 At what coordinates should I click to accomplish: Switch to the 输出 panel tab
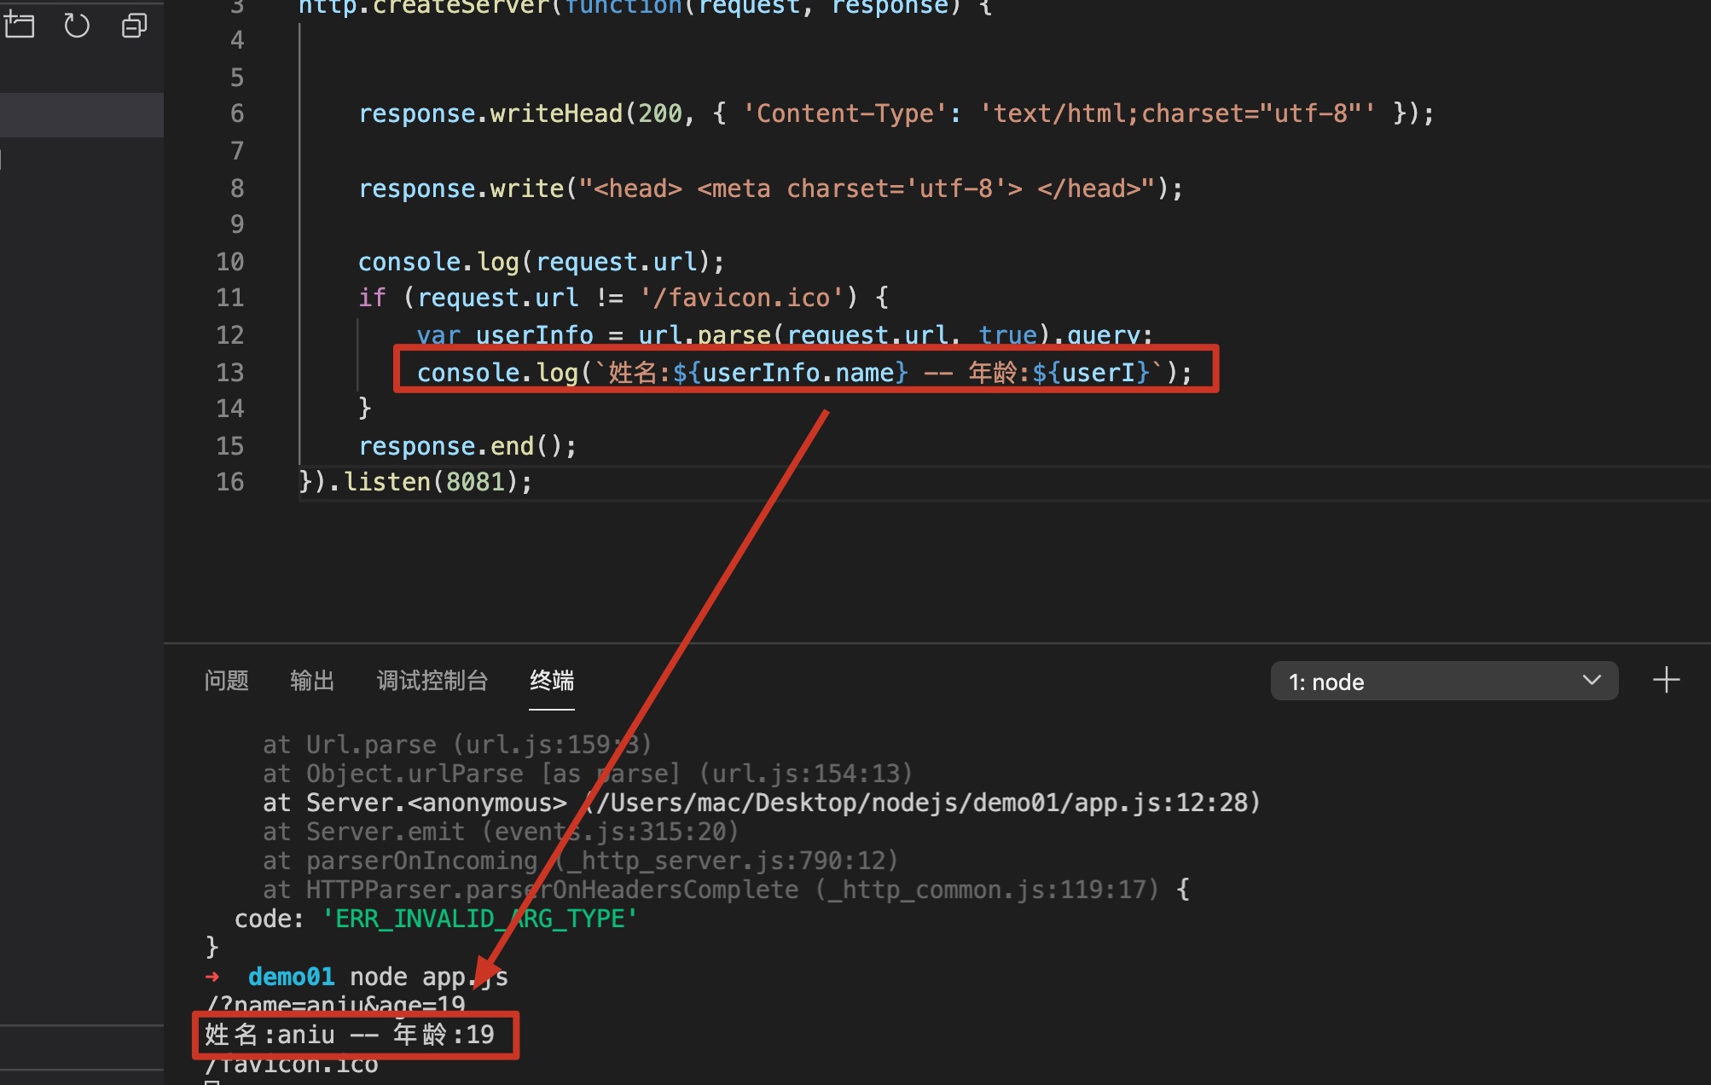tap(312, 681)
